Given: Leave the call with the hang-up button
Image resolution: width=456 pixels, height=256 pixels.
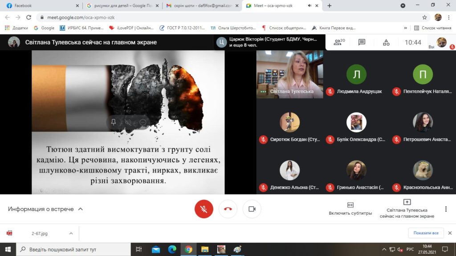Looking at the screenshot, I should [228, 209].
